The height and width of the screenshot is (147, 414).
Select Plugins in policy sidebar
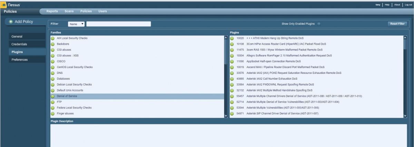click(27, 52)
